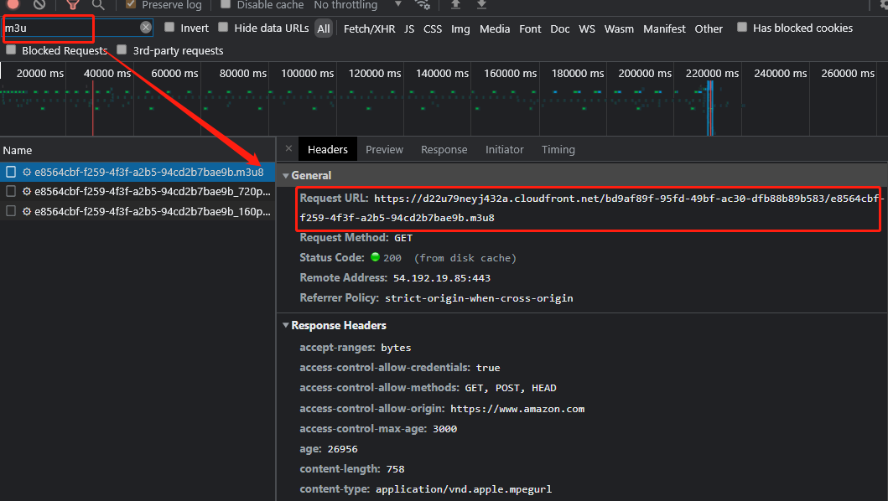Open the Initiator tab
The height and width of the screenshot is (501, 888).
(x=505, y=149)
